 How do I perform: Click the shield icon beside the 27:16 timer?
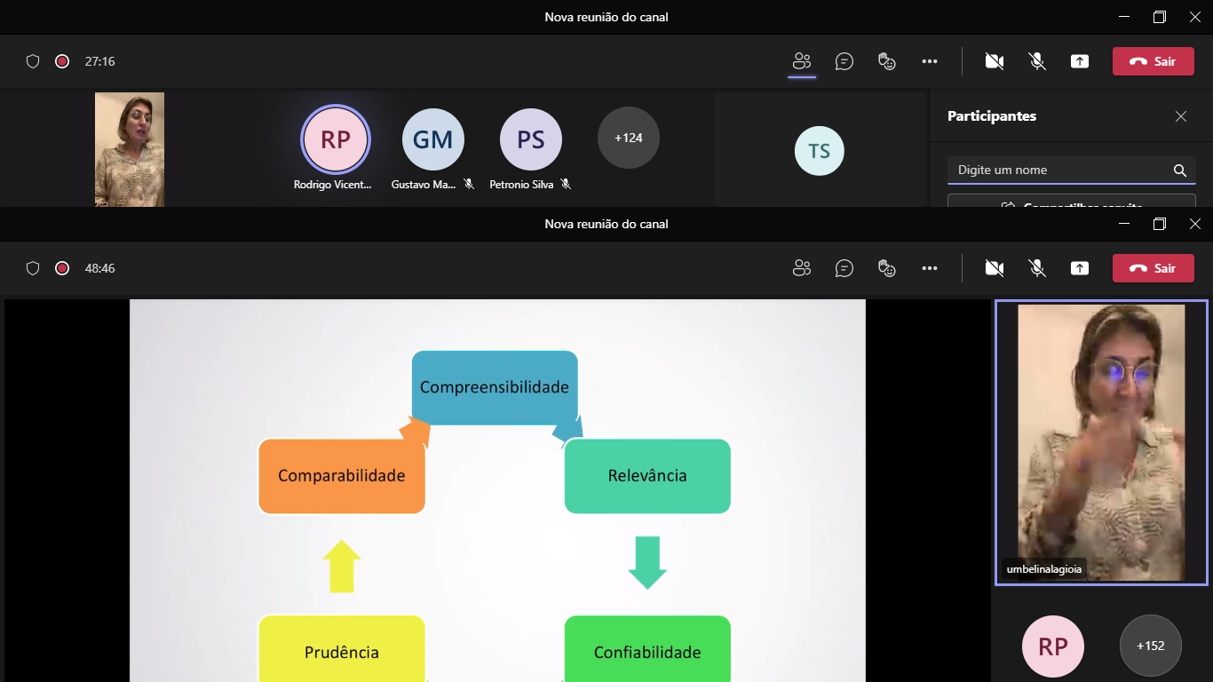(x=33, y=61)
